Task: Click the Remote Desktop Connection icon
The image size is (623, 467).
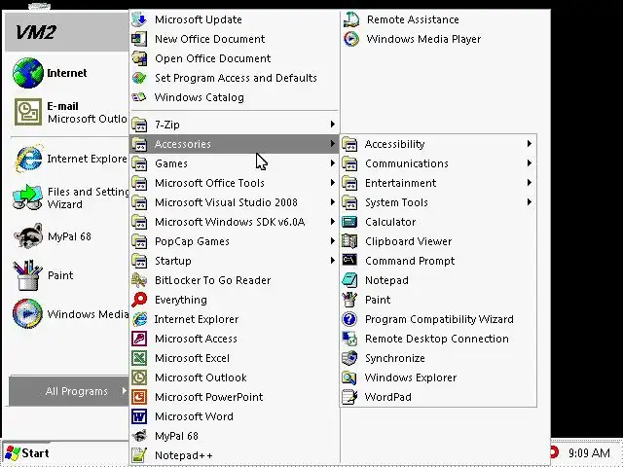Action: pos(349,339)
